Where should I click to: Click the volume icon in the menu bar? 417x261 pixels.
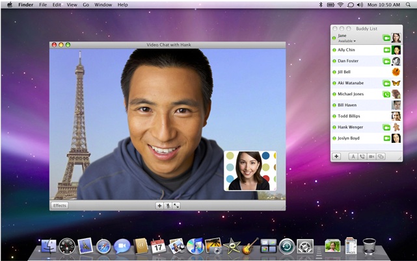(360, 5)
